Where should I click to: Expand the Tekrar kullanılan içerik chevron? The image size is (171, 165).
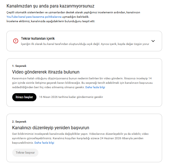[153, 41]
